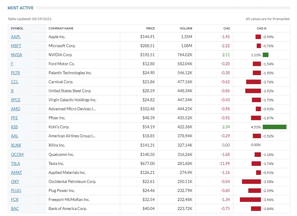The image size is (297, 216).
Task: Click the CHG column header
Action: (x=227, y=29)
